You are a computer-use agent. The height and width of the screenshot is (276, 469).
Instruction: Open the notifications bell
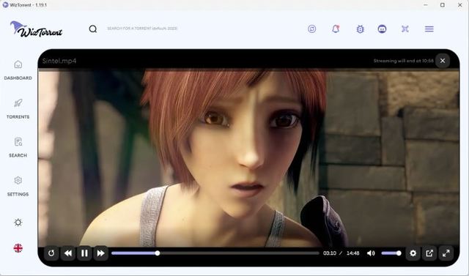(x=336, y=29)
